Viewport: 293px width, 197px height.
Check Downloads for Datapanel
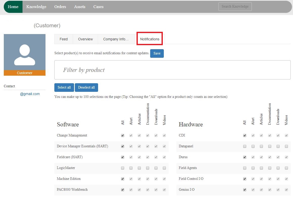pos(278,146)
